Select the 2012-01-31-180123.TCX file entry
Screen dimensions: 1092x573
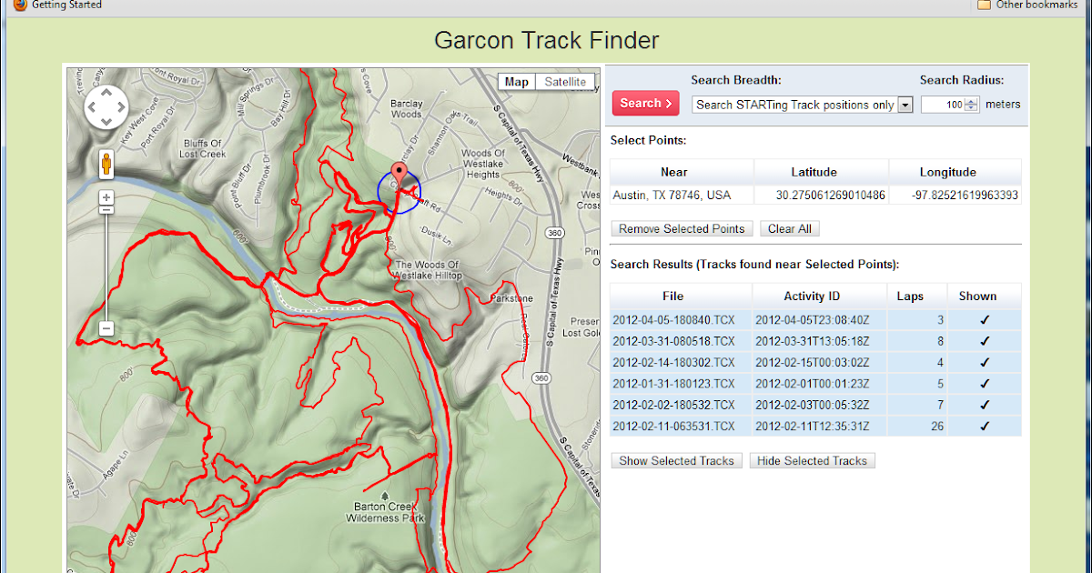point(674,384)
